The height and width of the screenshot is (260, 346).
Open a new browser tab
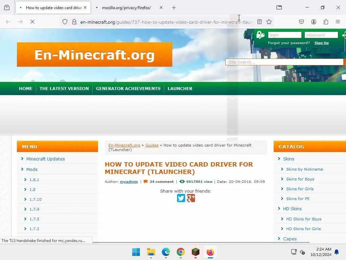coord(174,8)
